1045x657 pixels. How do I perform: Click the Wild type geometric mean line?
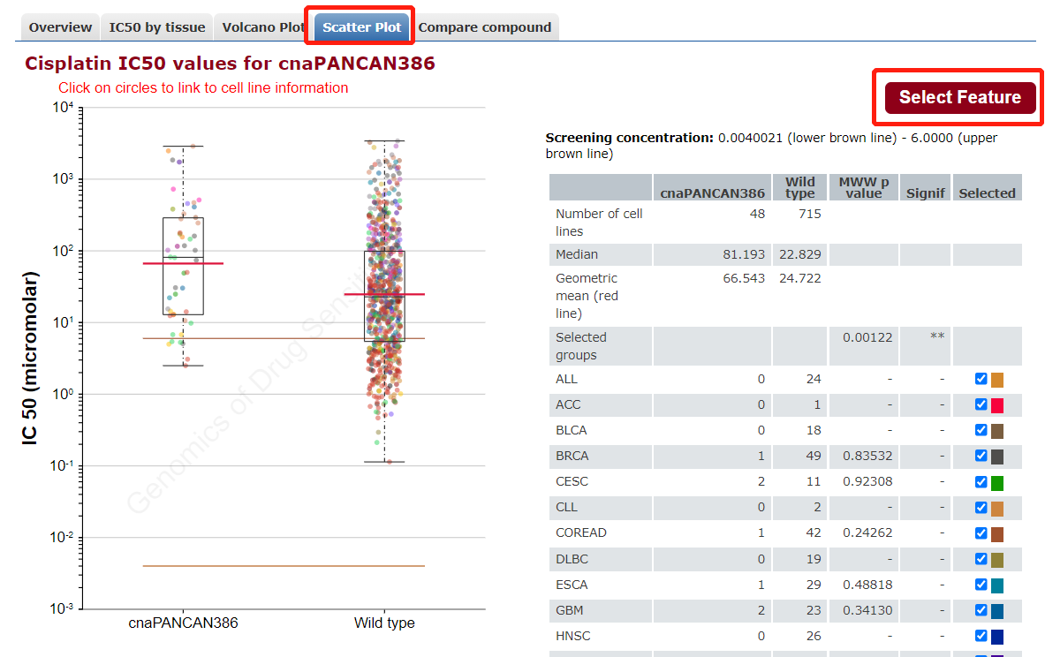(384, 294)
